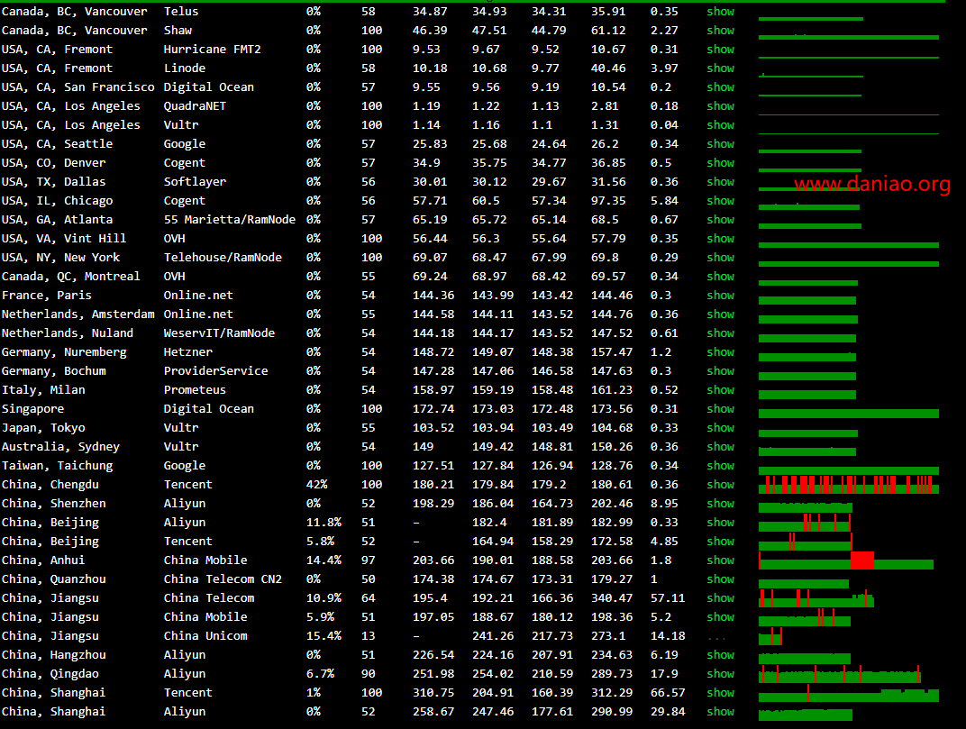The image size is (966, 729).
Task: Open 'show' for WeservIT/RamNode Nuland
Action: [720, 333]
